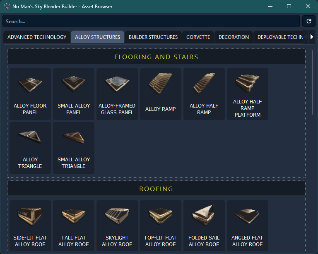Viewport: 318px width, 254px height.
Task: Pick the Small Alloy Panel asset
Action: 74,94
